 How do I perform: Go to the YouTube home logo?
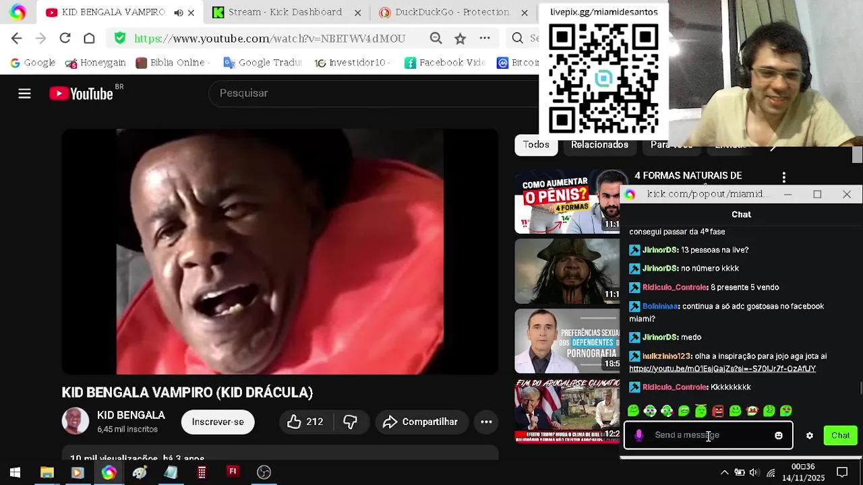click(x=81, y=94)
